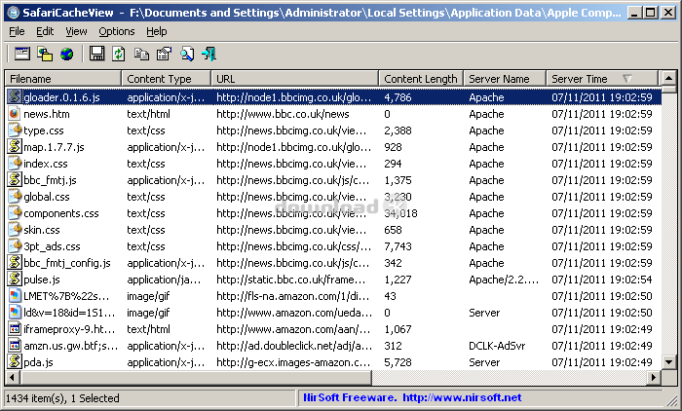Click the Find magnifier toolbar icon

pyautogui.click(x=186, y=54)
